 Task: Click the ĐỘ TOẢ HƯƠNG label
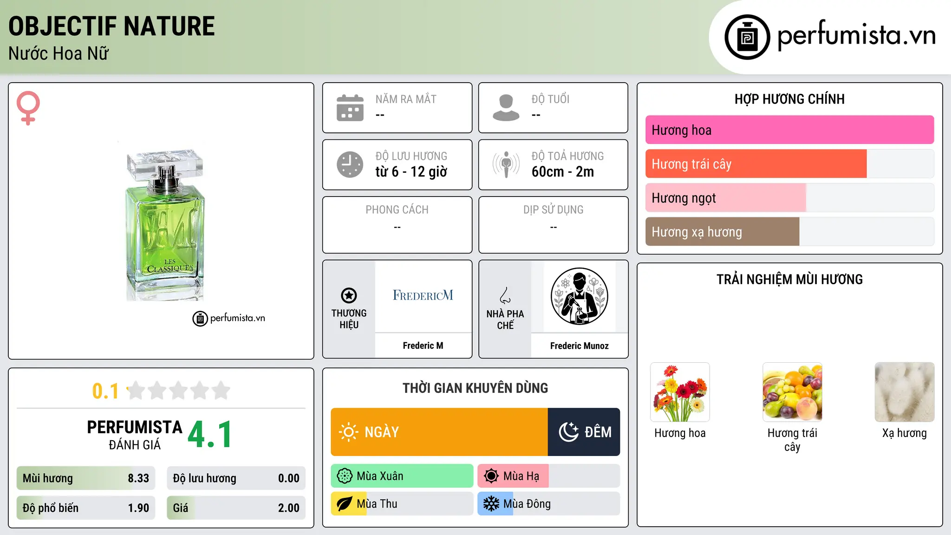tap(568, 156)
